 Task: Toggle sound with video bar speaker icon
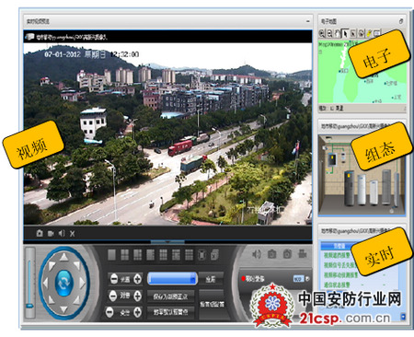[62, 233]
